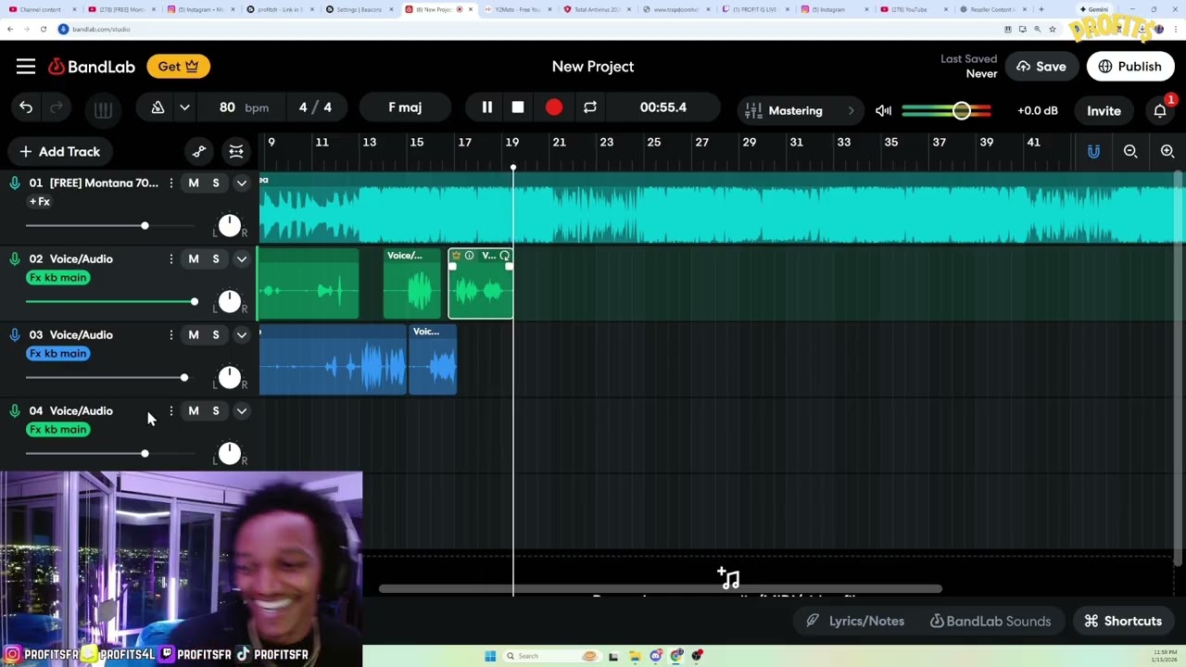Image resolution: width=1186 pixels, height=667 pixels.
Task: Open keyboard Shortcuts
Action: (1122, 622)
